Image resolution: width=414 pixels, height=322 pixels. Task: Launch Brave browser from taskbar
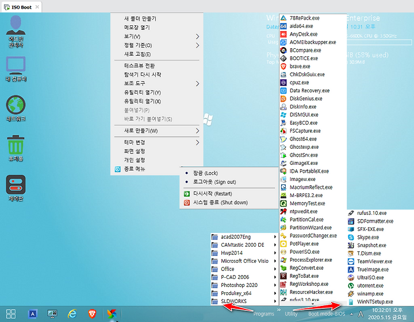92,314
